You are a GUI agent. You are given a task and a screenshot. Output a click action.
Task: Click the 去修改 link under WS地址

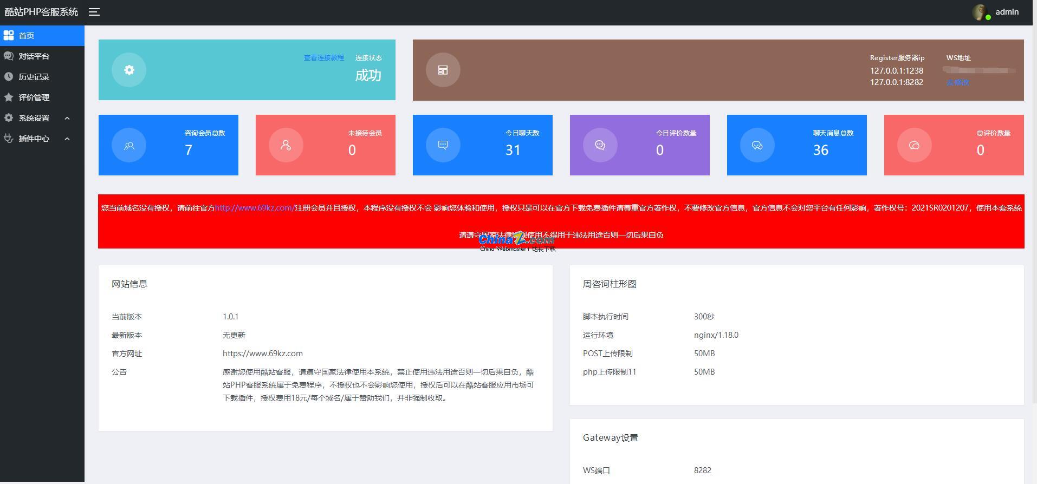click(x=957, y=82)
